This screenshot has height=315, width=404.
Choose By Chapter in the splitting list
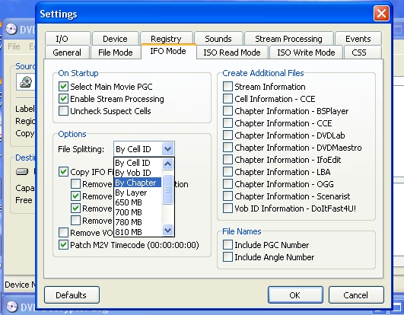138,183
